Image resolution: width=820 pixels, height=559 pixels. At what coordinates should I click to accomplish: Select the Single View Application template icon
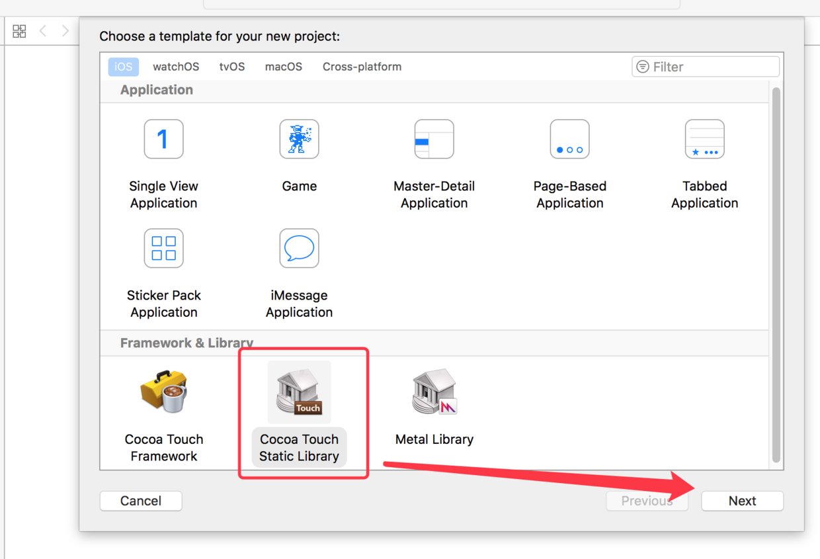(163, 139)
